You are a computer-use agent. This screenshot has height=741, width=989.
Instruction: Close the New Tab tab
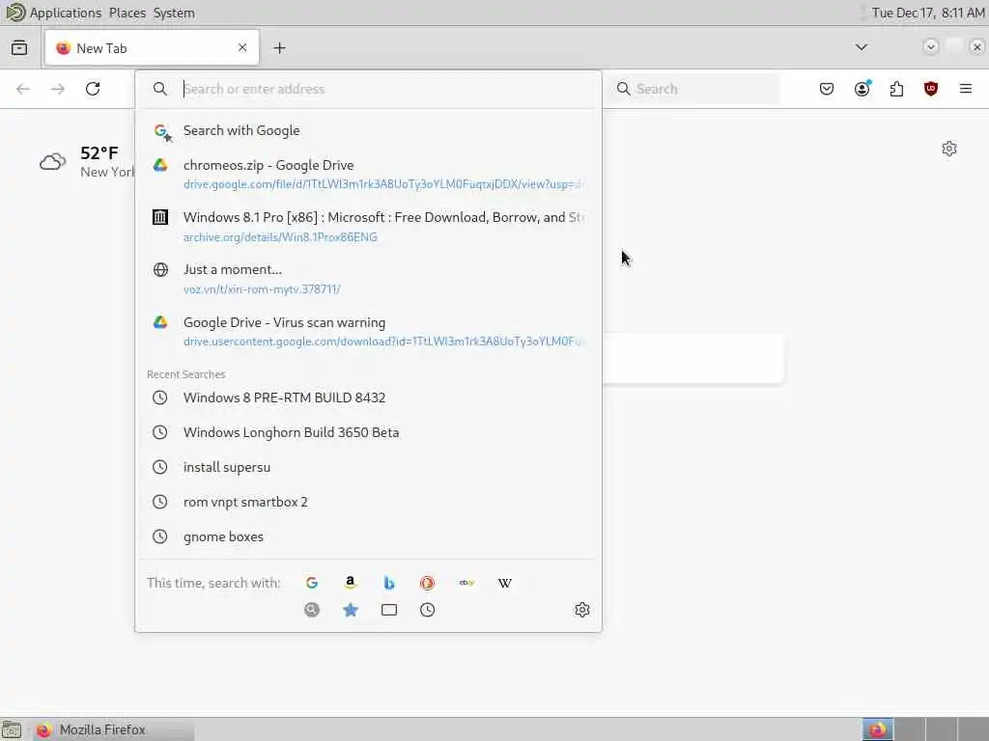(242, 47)
